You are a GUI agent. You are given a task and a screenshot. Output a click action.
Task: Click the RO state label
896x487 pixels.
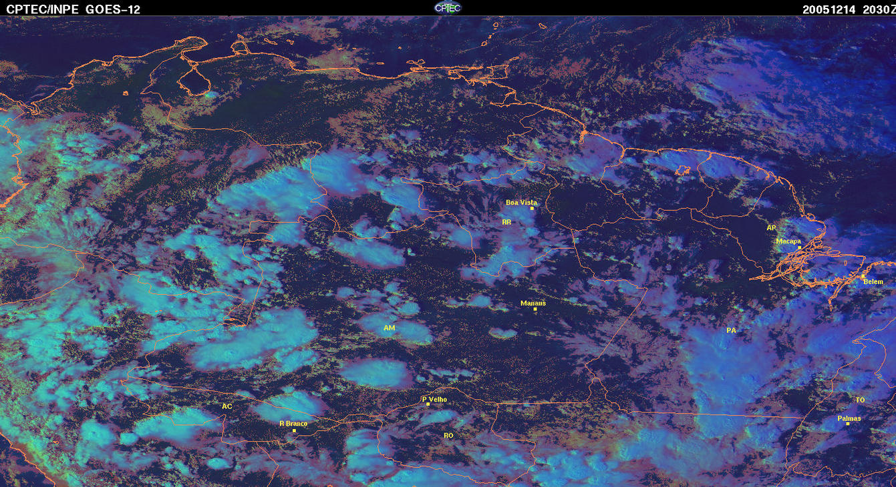[448, 435]
